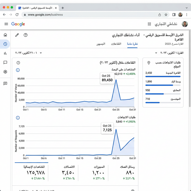
Task: Open the Google hamburger main menu
Action: (x=6, y=24)
